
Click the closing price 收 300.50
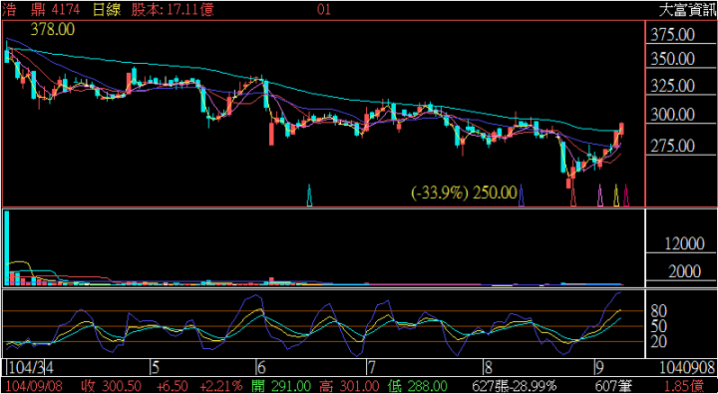111,386
